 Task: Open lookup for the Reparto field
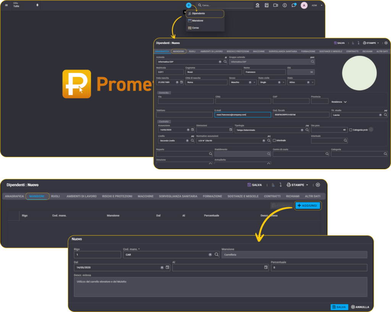pos(210,154)
